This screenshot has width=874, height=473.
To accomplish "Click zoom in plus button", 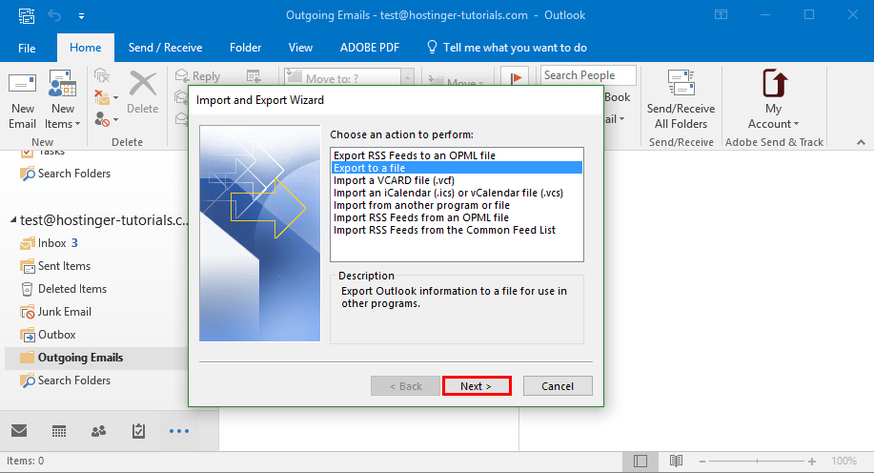I will [812, 462].
